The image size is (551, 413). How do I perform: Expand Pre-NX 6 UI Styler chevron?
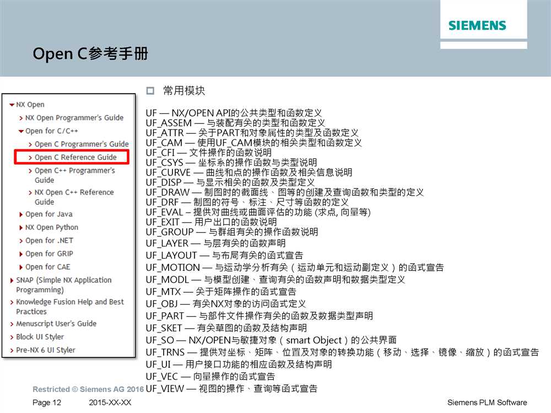coord(12,350)
